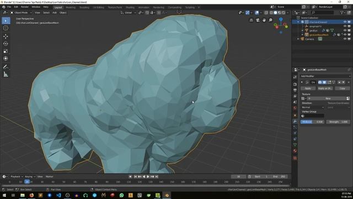Open the viewport Add menu
353x199 pixels.
pos(55,13)
